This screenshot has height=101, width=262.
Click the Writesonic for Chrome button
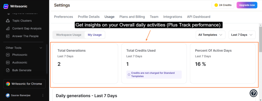[24, 84]
